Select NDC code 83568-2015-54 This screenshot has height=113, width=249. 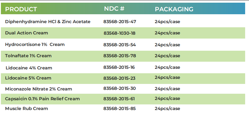click(x=119, y=45)
